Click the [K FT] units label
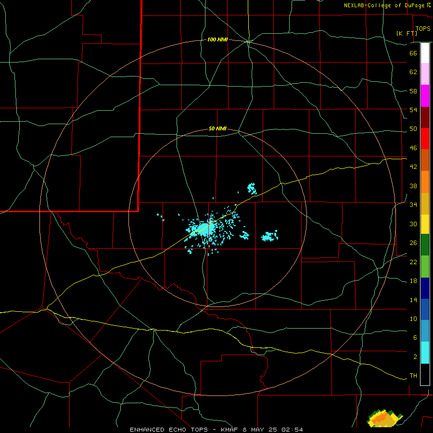433x433 pixels. (x=407, y=33)
